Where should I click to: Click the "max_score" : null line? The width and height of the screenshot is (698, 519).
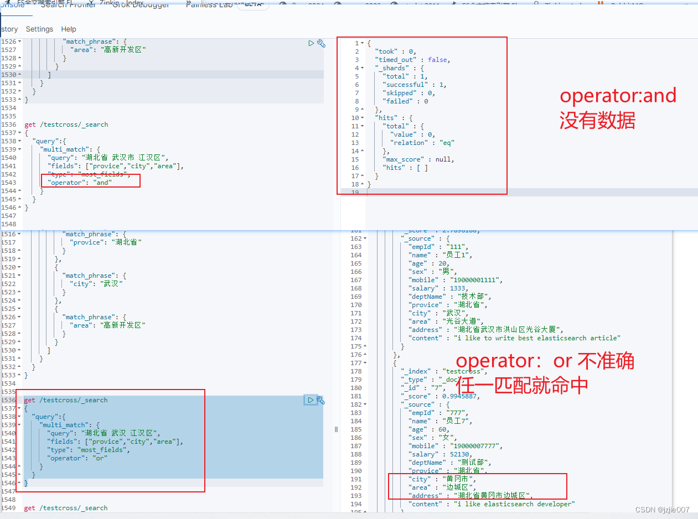(x=418, y=159)
